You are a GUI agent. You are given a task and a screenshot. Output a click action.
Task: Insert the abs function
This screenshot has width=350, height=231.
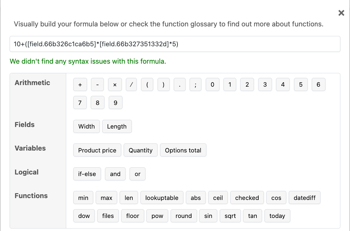(196, 197)
